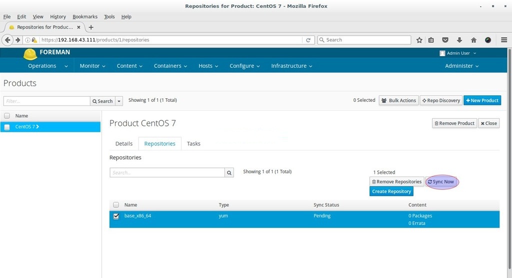Go to the Firefox home page icon
Screen dimensions: 512x278
(x=473, y=40)
